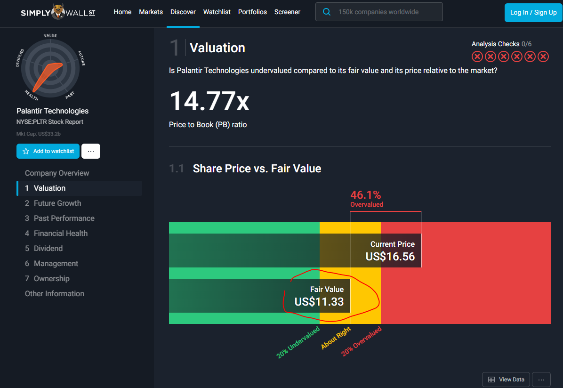Click the Simply Wall St logo
This screenshot has height=388, width=563.
tap(58, 12)
